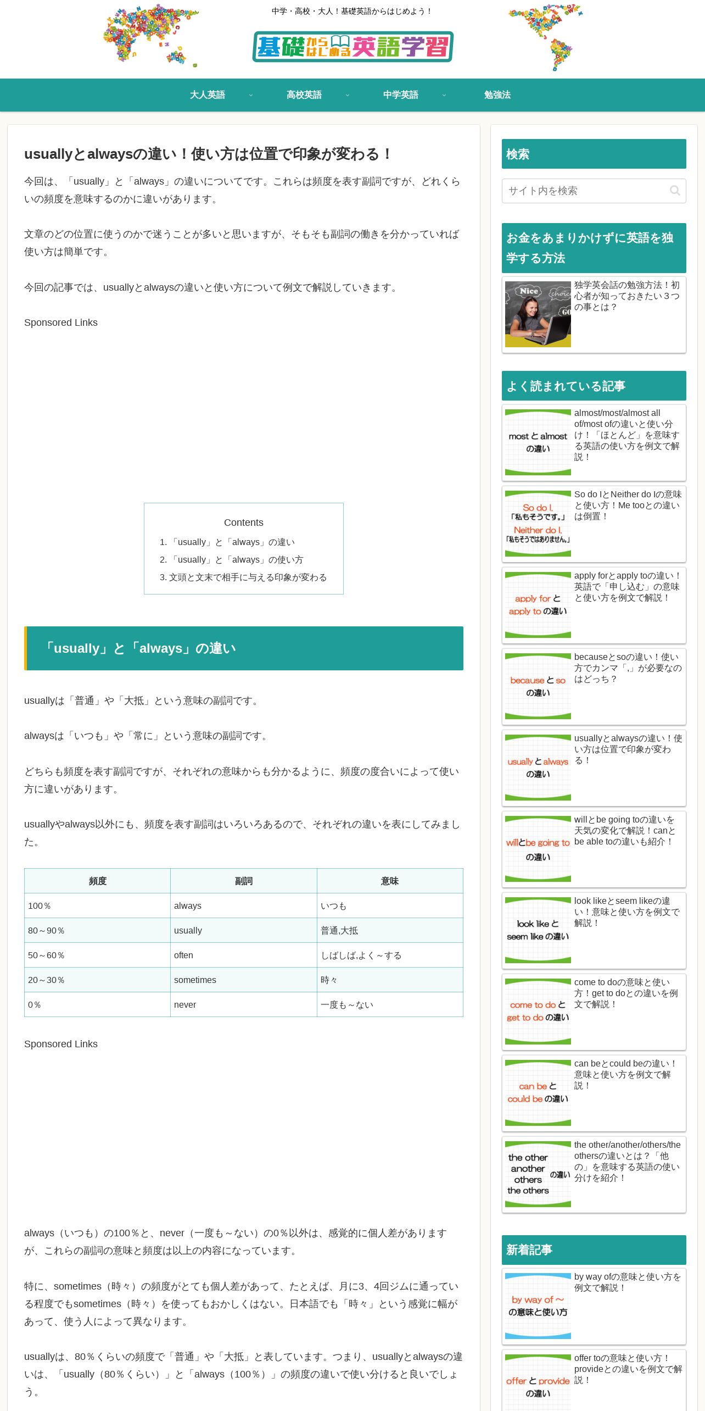The image size is (705, 1411).
Task: Click the look like と seem like thumbnail
Action: pyautogui.click(x=538, y=930)
